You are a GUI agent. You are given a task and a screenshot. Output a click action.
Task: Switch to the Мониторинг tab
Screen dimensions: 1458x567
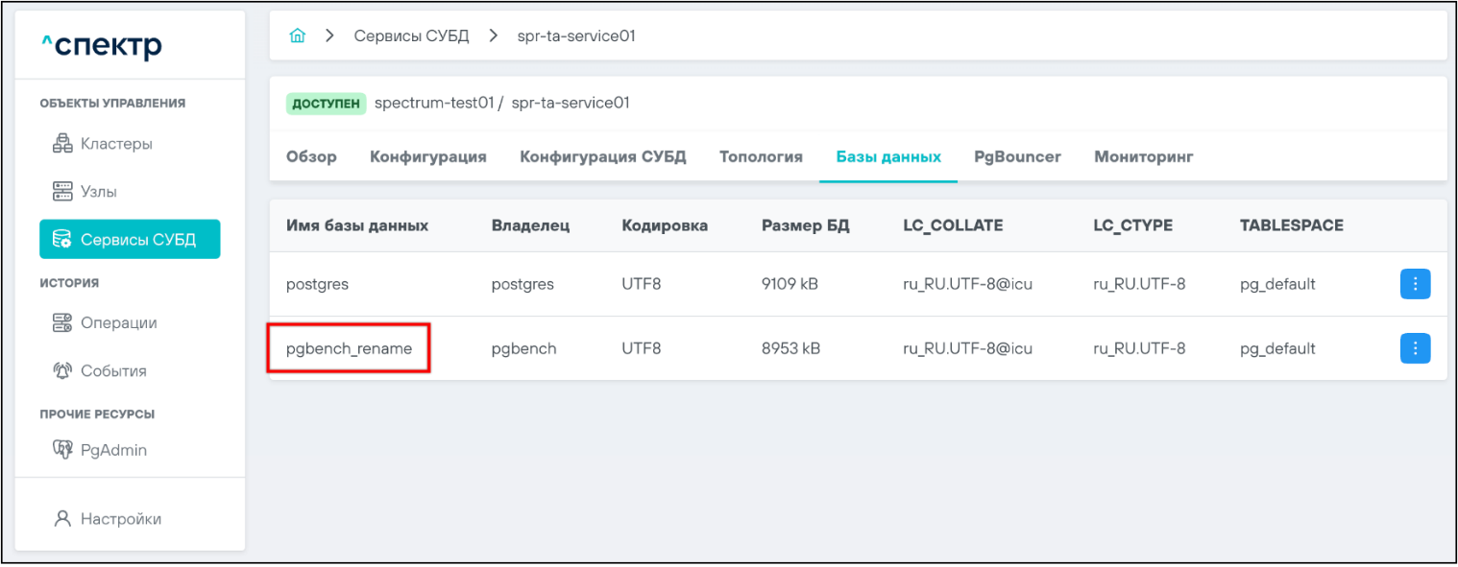pyautogui.click(x=1143, y=156)
